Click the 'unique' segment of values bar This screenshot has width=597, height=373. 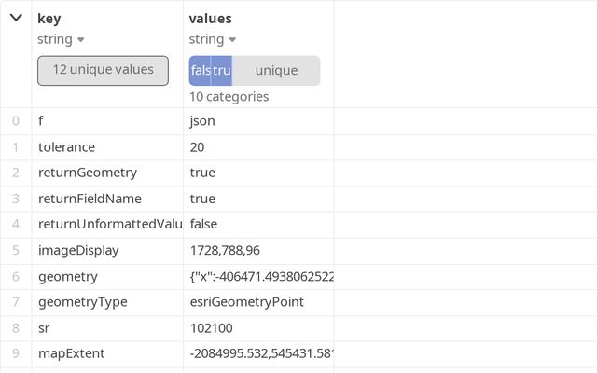click(276, 71)
